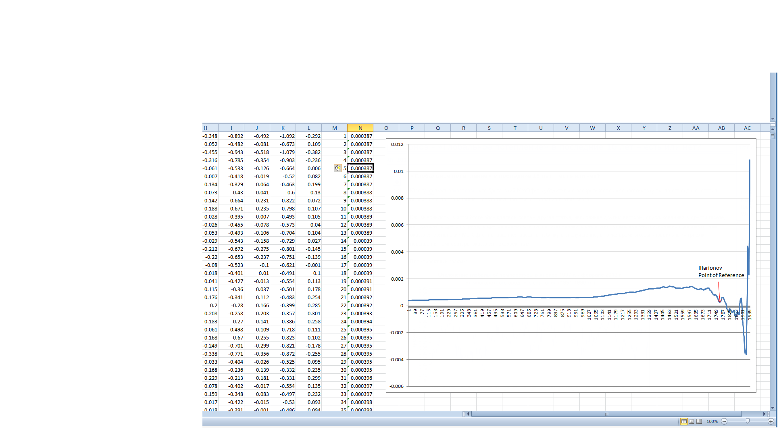Click the zoom slider handle
The image size is (779, 429).
pyautogui.click(x=748, y=421)
